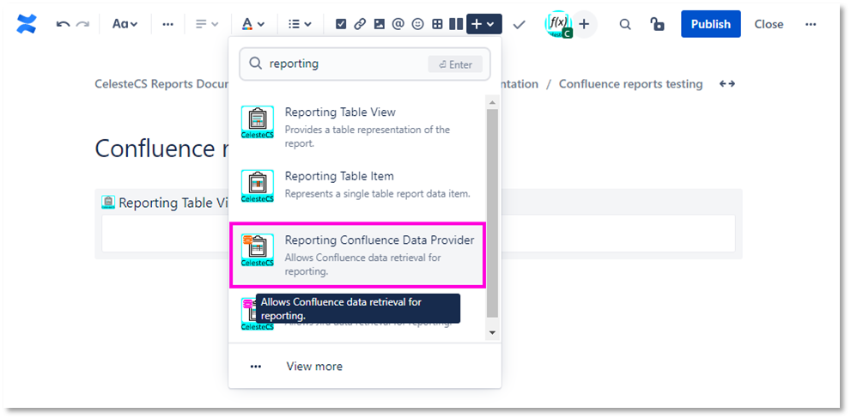Screen dimensions: 851x419
Task: Undo the last edit
Action: pyautogui.click(x=63, y=24)
